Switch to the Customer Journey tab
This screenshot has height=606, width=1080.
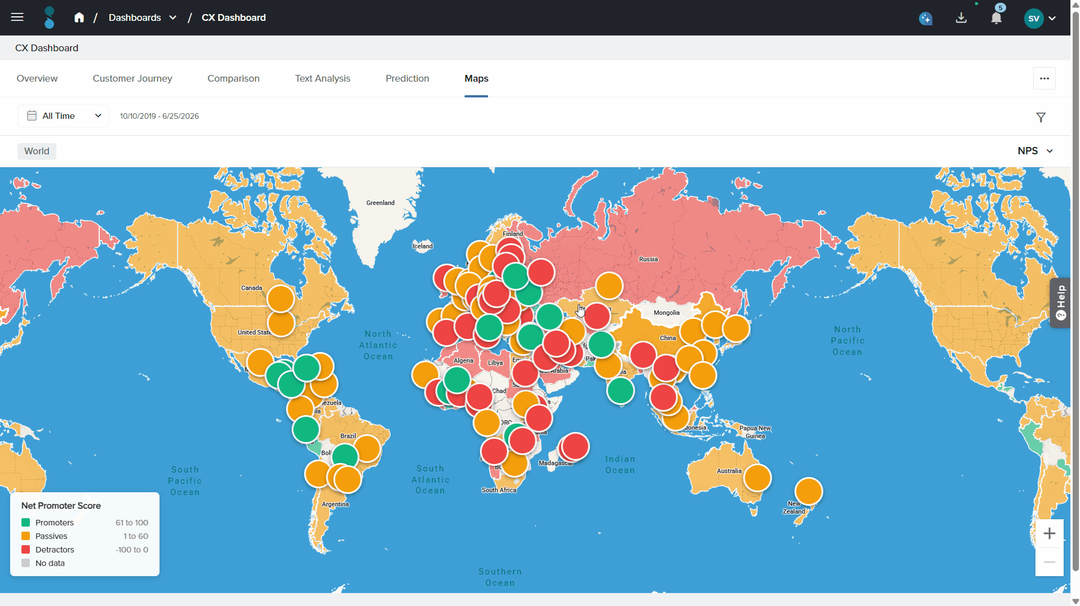[132, 78]
